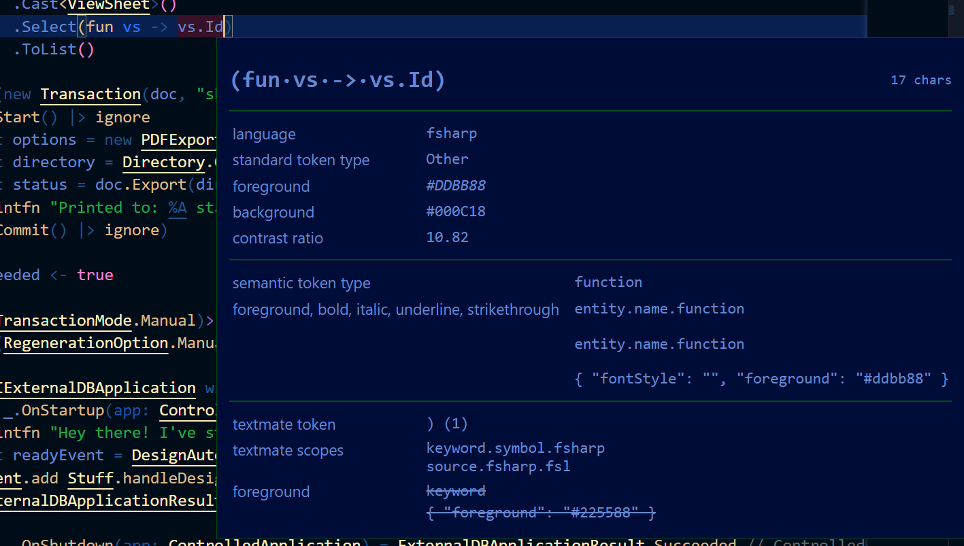Screen dimensions: 964x546
Task: Click the "contrast ratio" label
Action: [x=278, y=238]
